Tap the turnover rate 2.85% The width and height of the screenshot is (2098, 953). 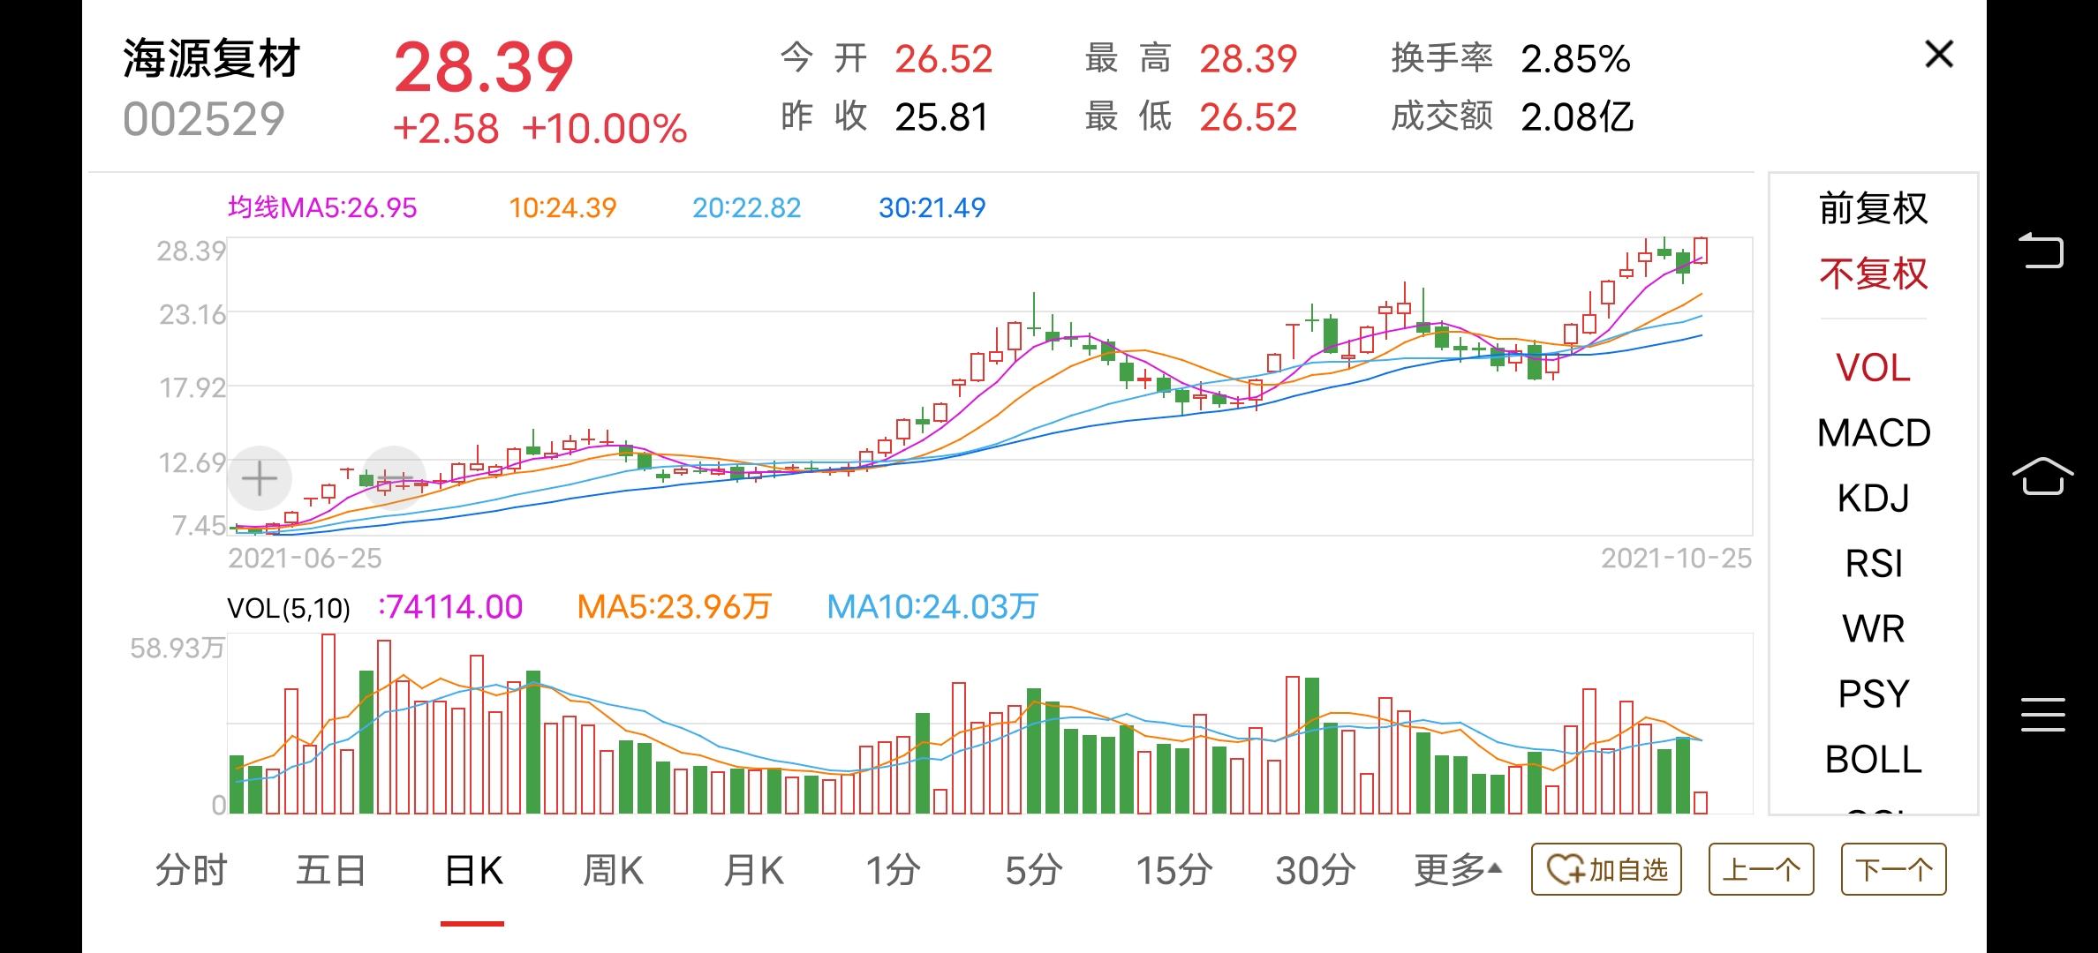pyautogui.click(x=1576, y=59)
